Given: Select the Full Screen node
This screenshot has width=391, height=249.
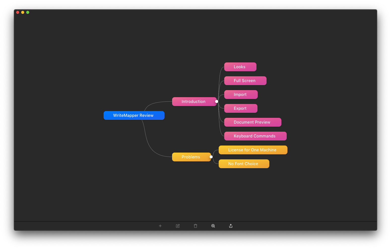Looking at the screenshot, I should 245,81.
